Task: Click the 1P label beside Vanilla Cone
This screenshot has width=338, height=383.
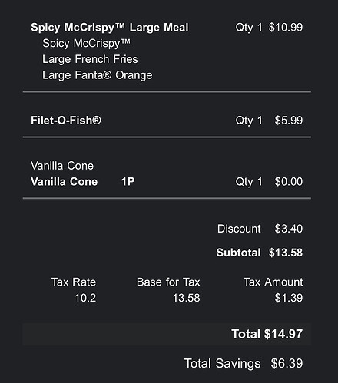Action: click(x=128, y=182)
